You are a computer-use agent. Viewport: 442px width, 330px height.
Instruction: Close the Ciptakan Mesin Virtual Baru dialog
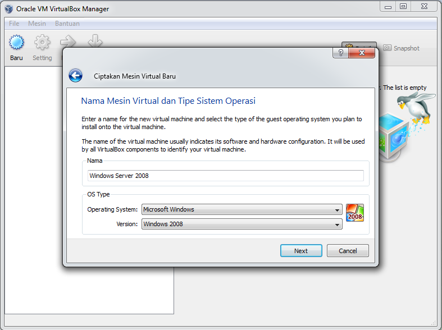click(x=362, y=53)
